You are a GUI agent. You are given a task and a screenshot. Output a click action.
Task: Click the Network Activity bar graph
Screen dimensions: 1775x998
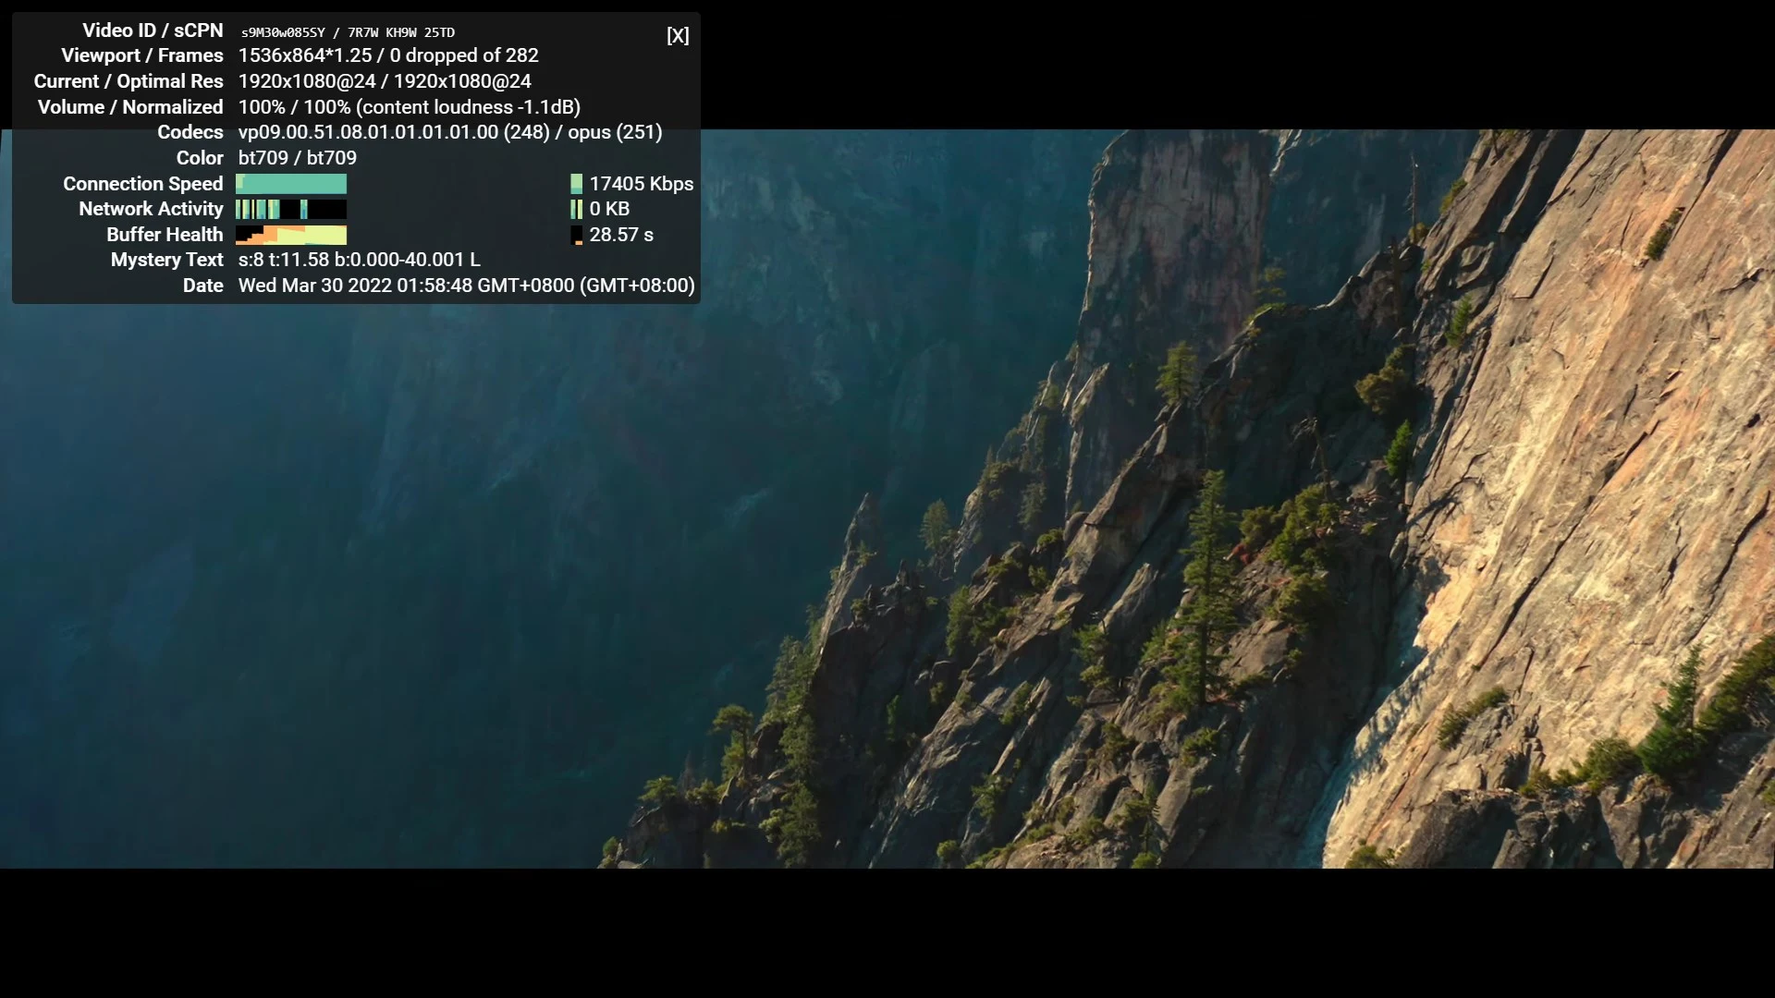[291, 210]
